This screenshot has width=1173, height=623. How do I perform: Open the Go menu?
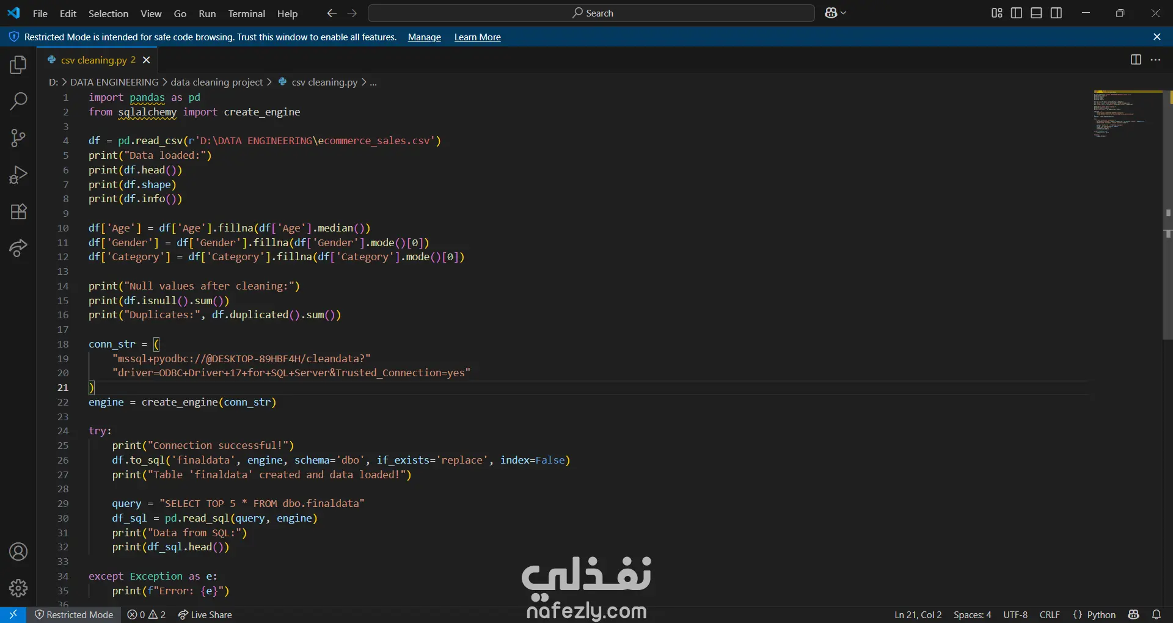click(180, 13)
